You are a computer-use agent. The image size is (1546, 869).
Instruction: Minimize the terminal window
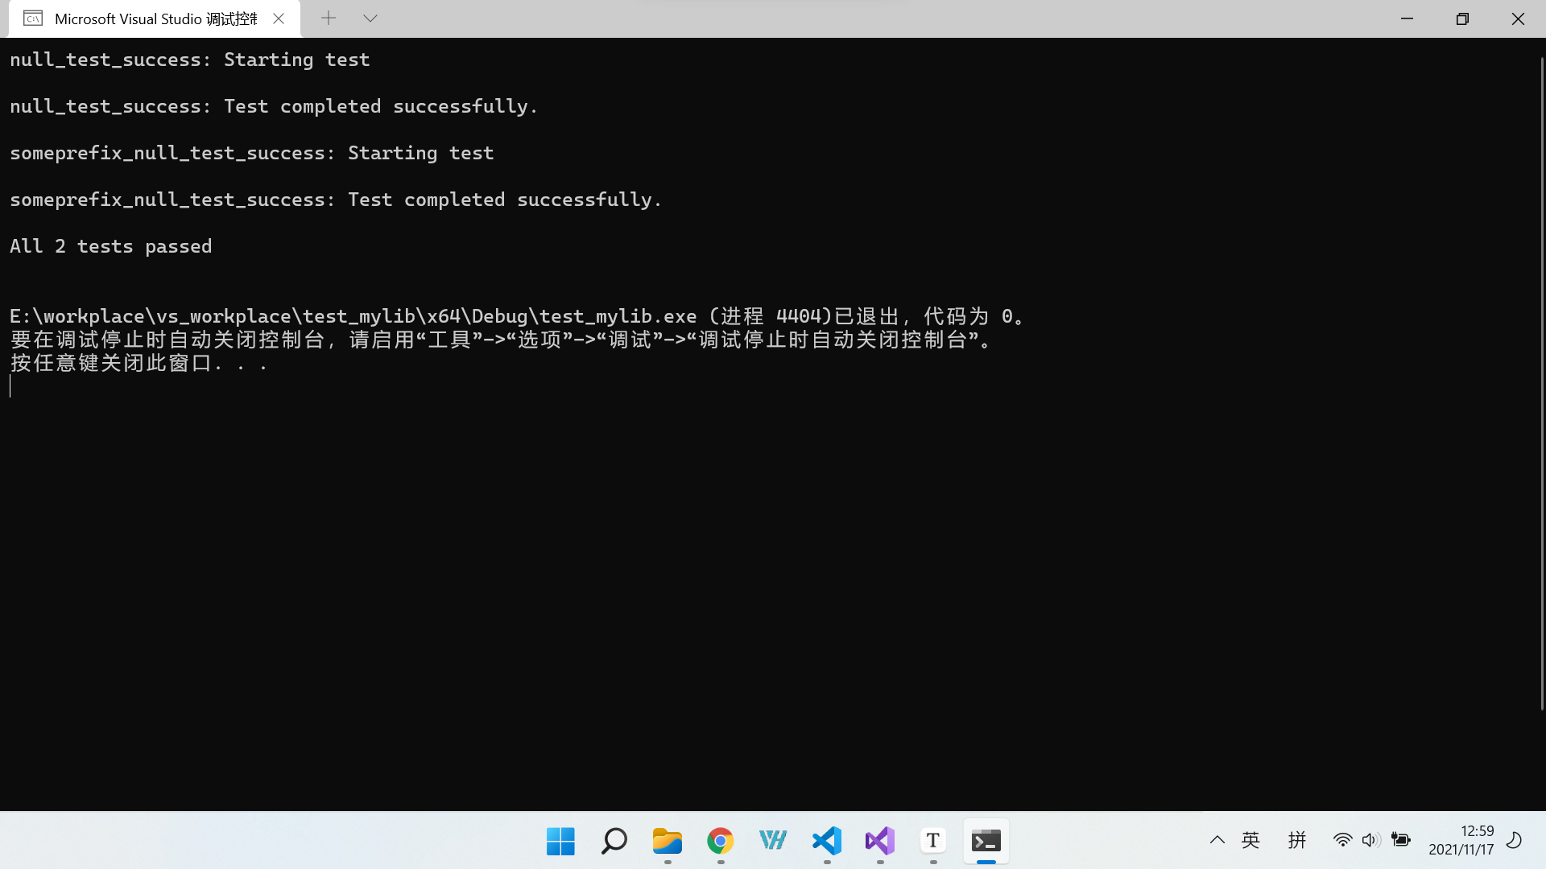pos(1407,19)
